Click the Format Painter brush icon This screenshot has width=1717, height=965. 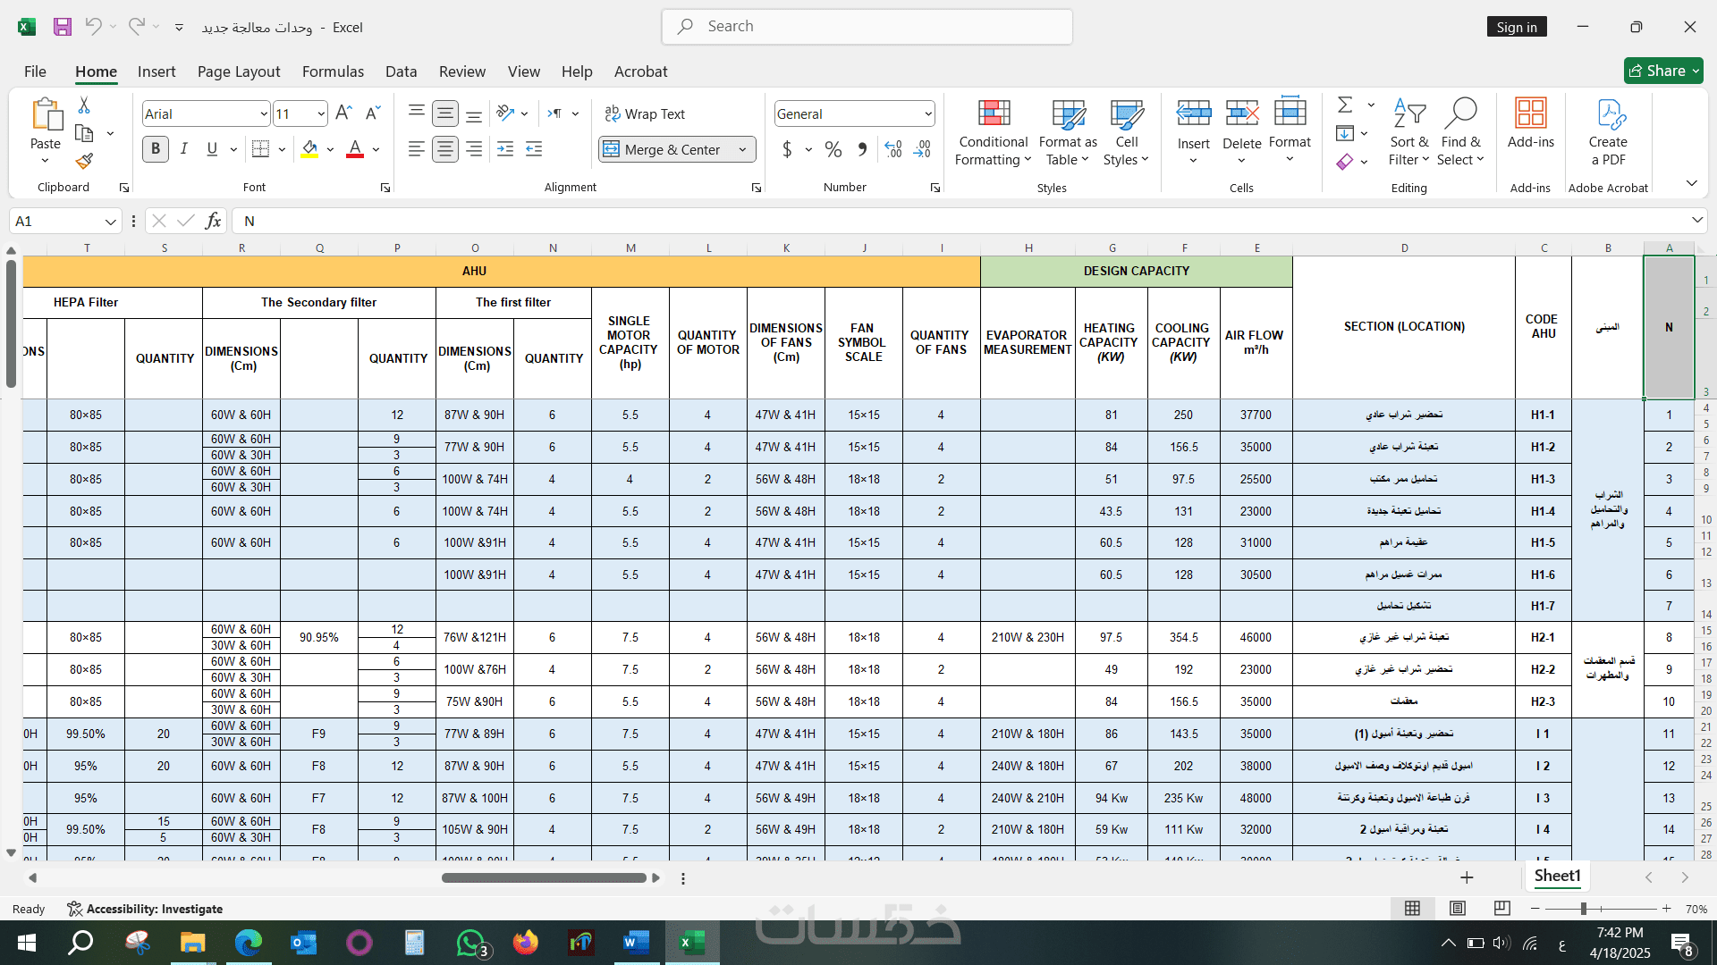click(x=84, y=162)
